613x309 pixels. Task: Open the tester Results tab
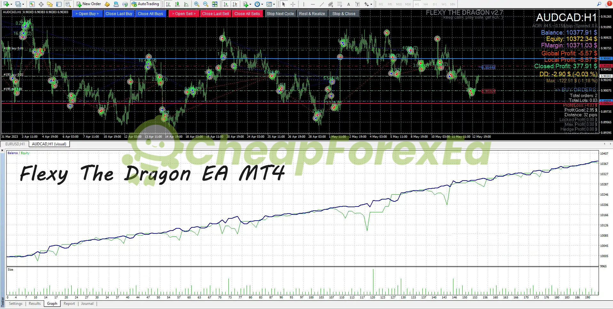pyautogui.click(x=35, y=304)
